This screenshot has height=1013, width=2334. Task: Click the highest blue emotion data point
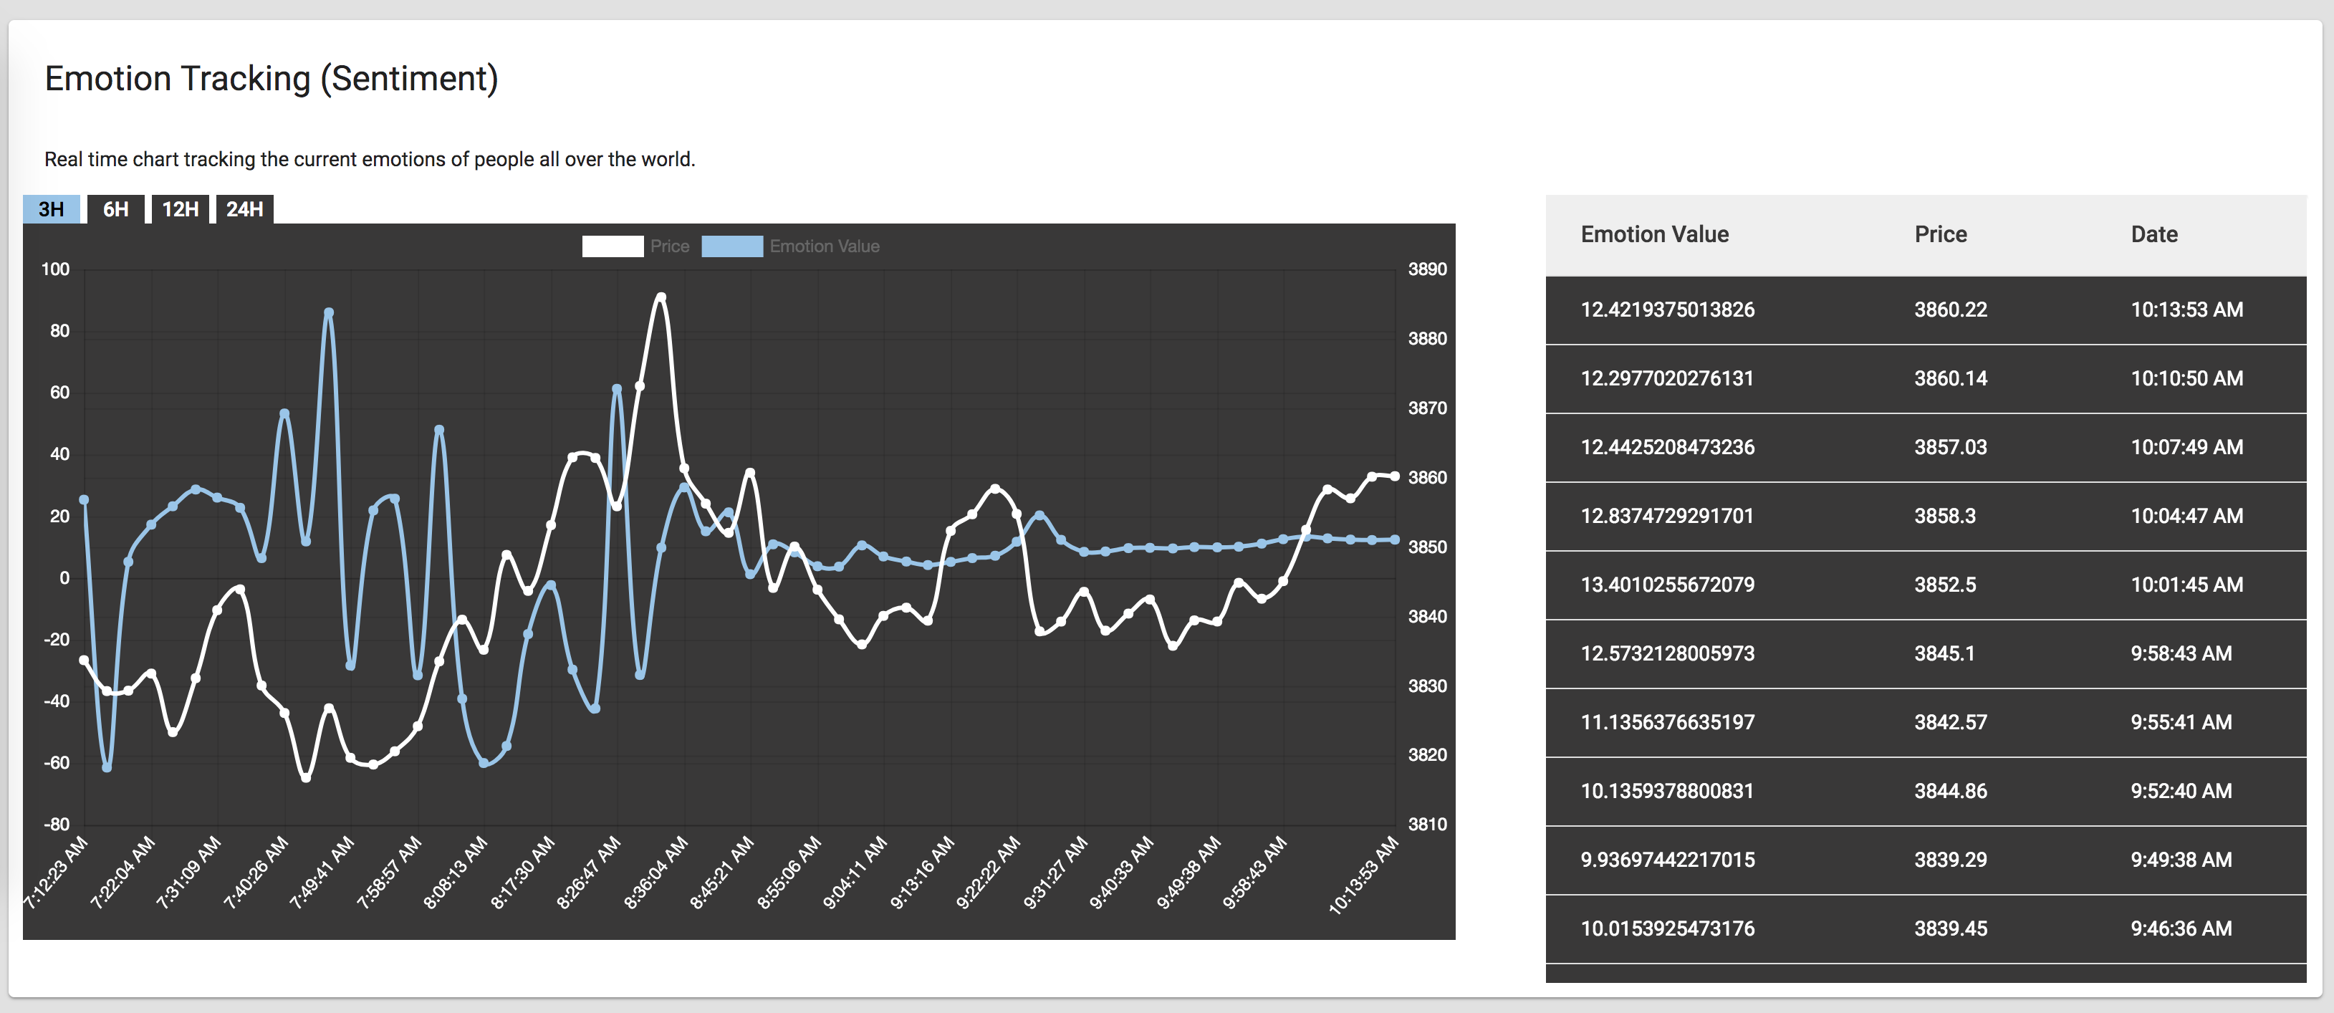[x=329, y=312]
